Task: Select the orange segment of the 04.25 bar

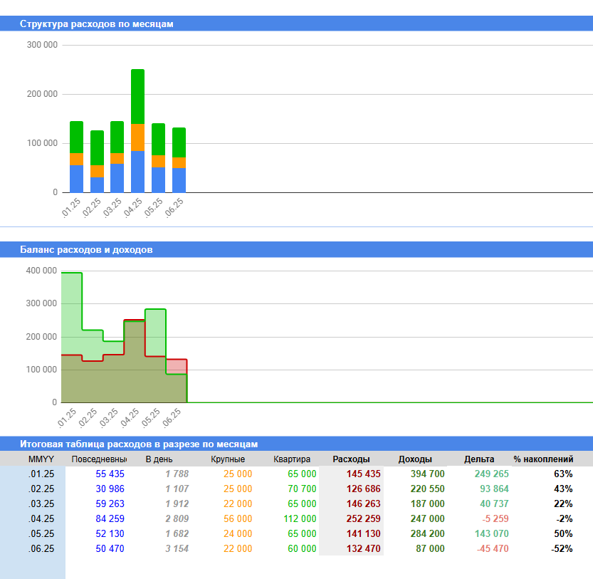Action: tap(137, 137)
